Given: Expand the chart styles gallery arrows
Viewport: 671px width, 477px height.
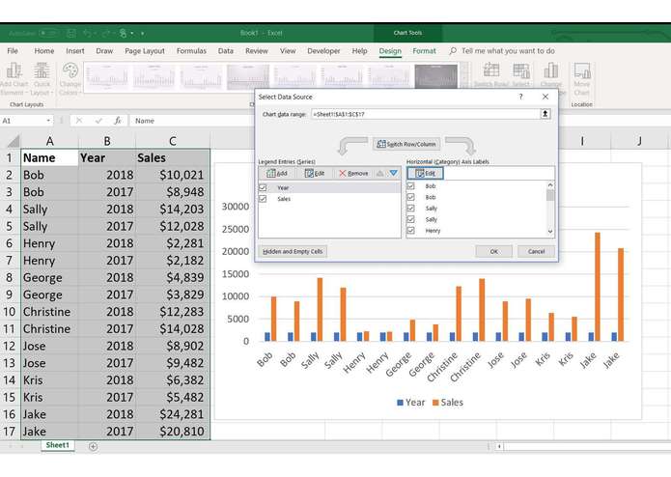Looking at the screenshot, I should [x=463, y=76].
